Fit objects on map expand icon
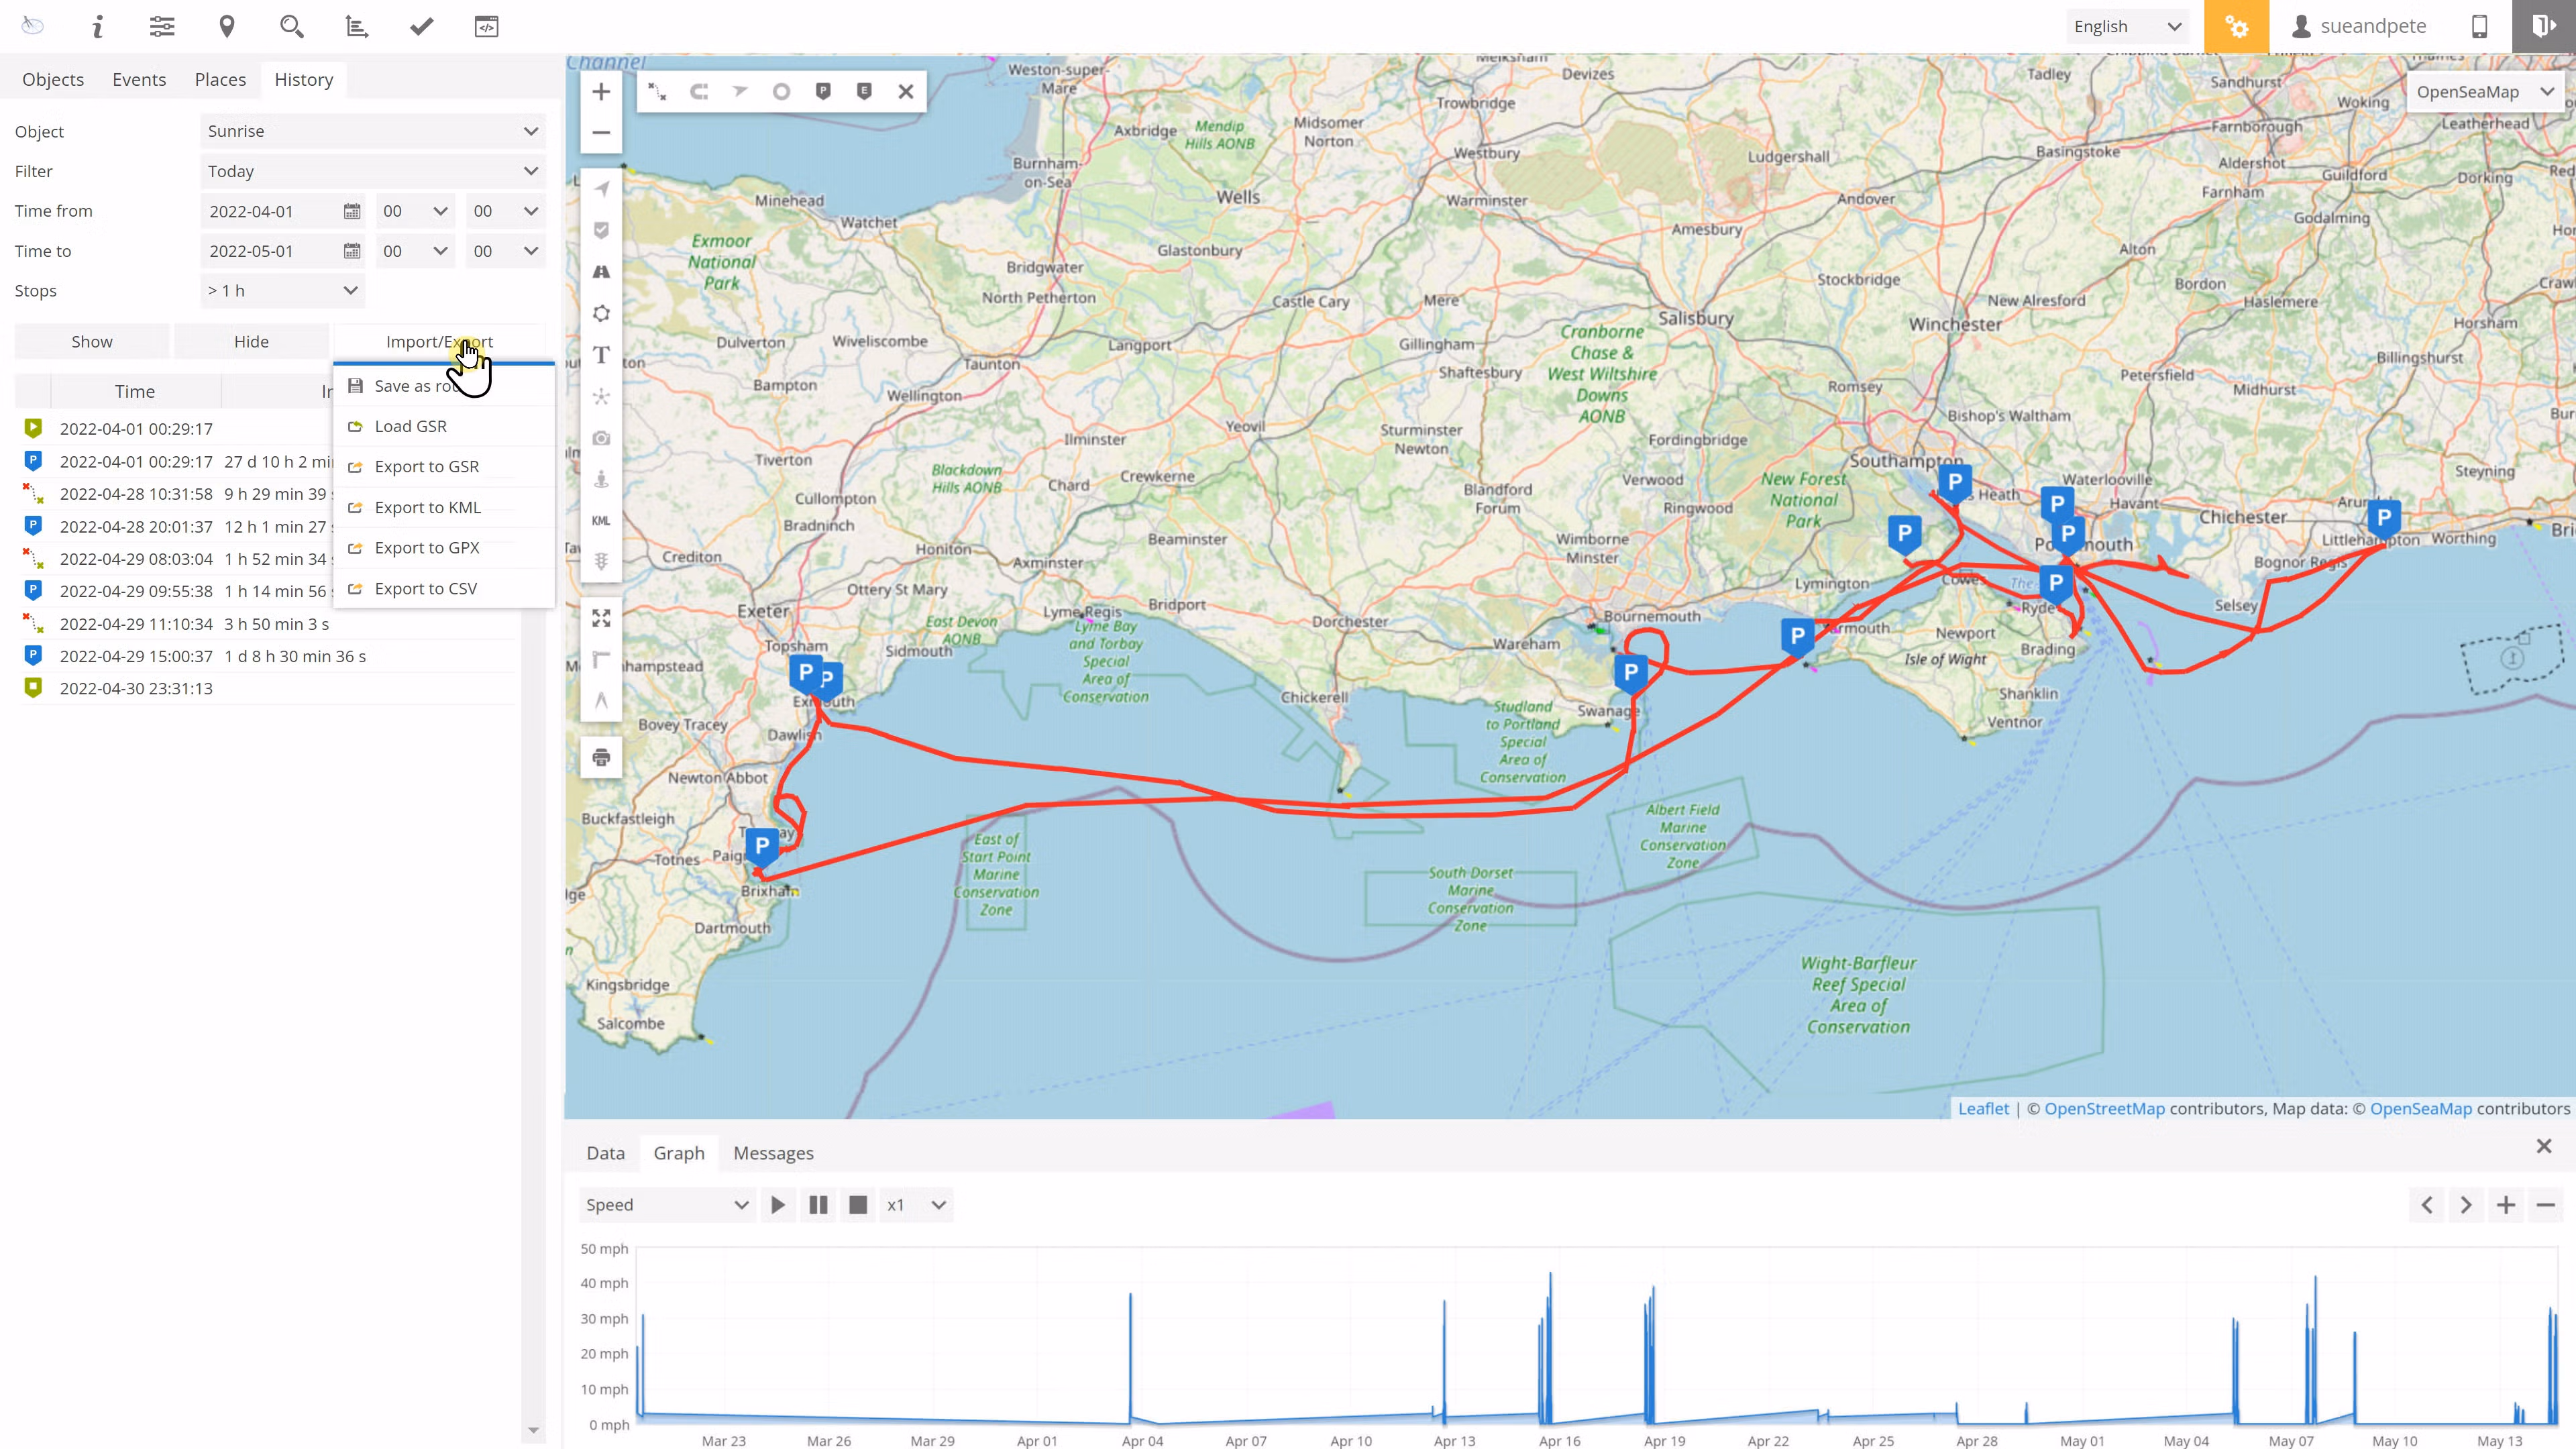Viewport: 2576px width, 1449px height. pyautogui.click(x=601, y=618)
